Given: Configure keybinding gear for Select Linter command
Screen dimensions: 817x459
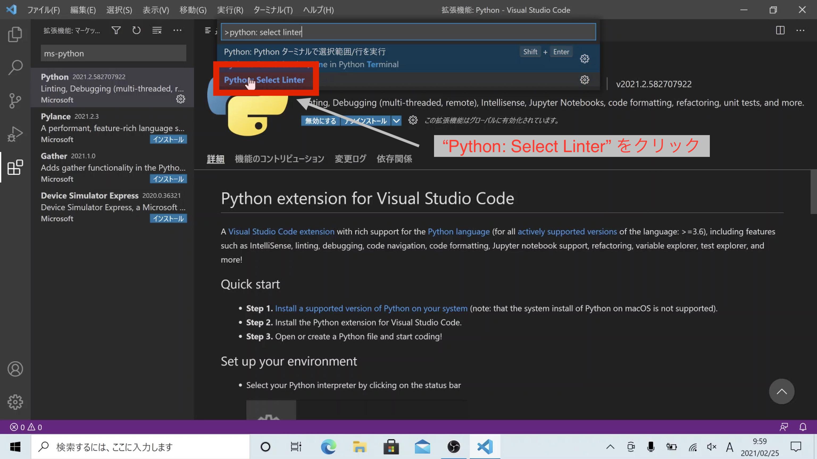Looking at the screenshot, I should tap(584, 80).
